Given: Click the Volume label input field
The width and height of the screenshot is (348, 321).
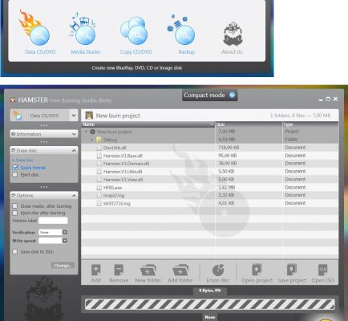Looking at the screenshot, I should (x=53, y=221).
